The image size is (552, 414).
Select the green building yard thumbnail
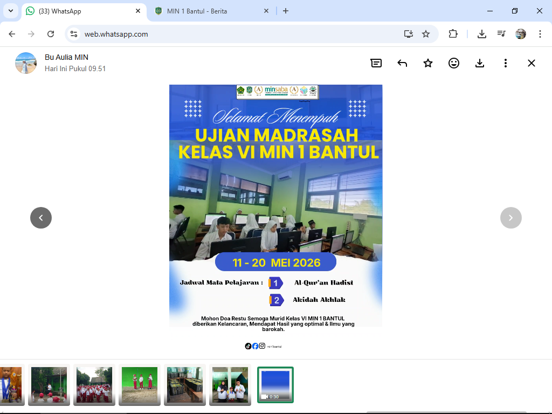coord(49,385)
